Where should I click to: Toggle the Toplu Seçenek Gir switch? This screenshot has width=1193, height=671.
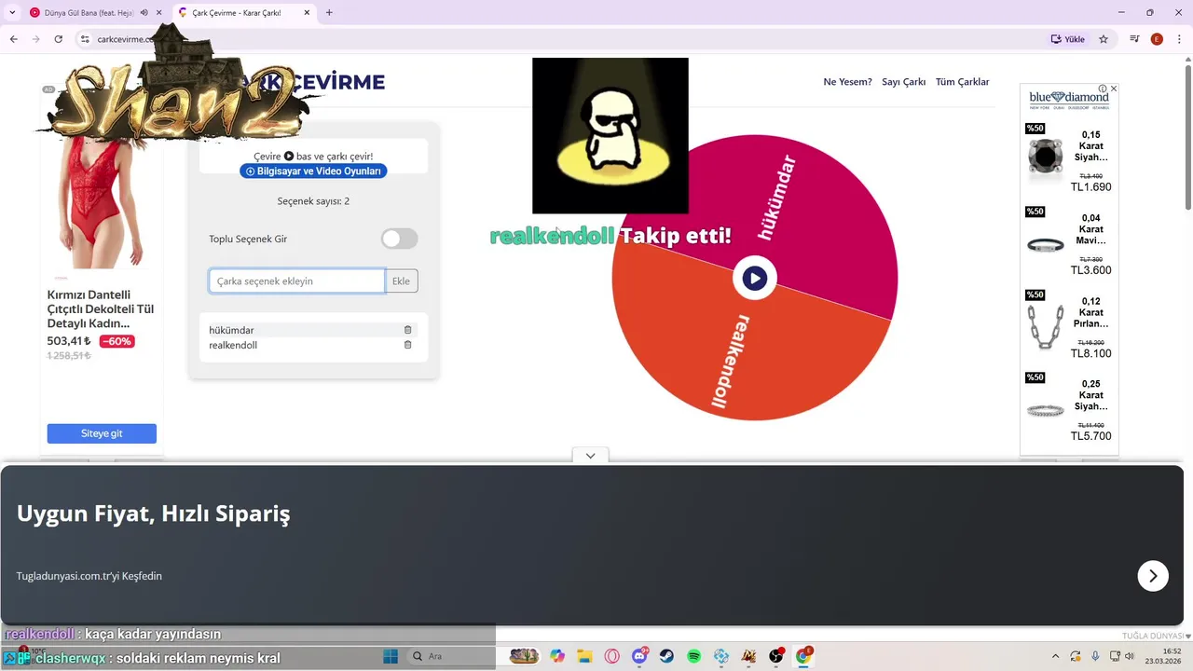[399, 239]
